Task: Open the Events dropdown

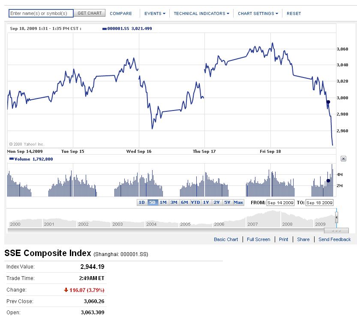Action: (x=155, y=13)
